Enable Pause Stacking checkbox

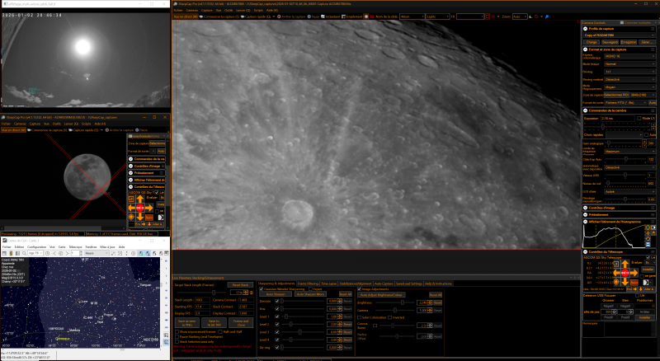177,336
